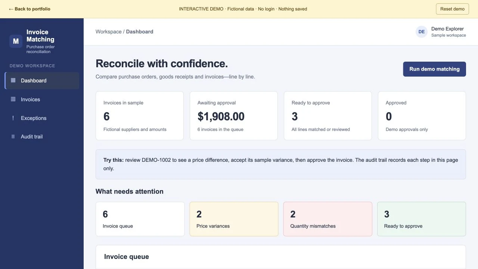Click the Sample workspace subtitle

pyautogui.click(x=448, y=35)
